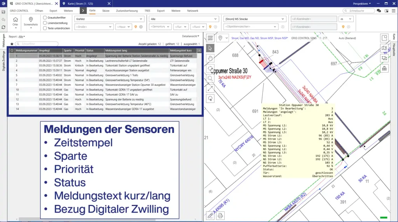Open the Krefeld city dropdown
The image size is (398, 222).
tap(109, 19)
